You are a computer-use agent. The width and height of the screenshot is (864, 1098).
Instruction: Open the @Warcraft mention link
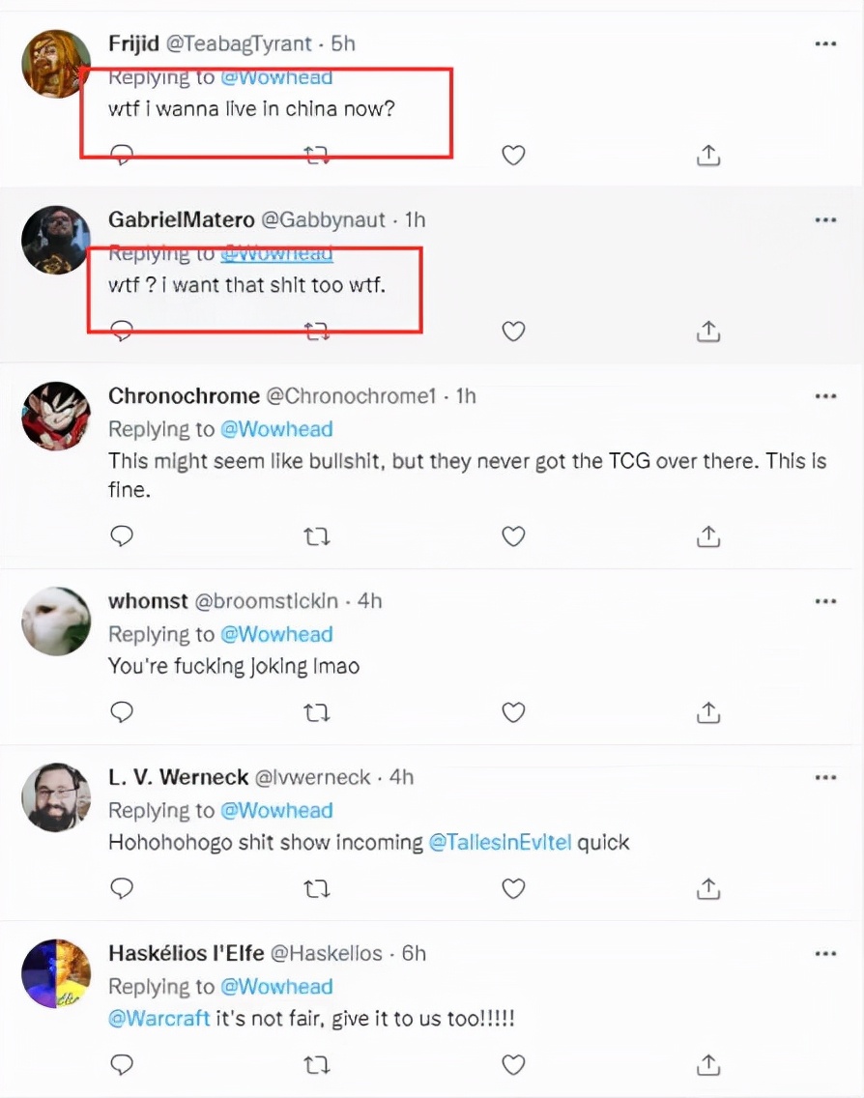158,1019
